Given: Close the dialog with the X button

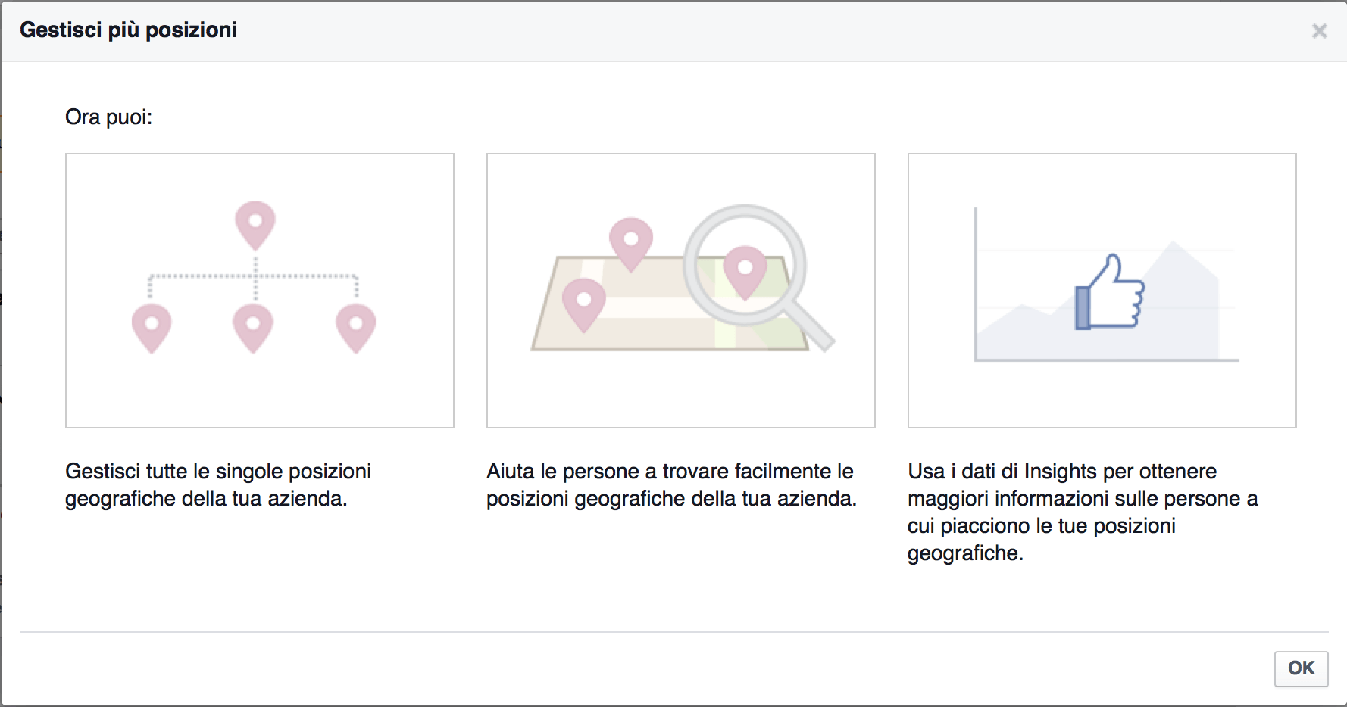Looking at the screenshot, I should [x=1320, y=31].
